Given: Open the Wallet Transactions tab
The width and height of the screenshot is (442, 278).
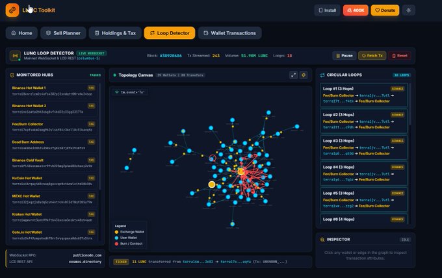Looking at the screenshot, I should tap(229, 33).
